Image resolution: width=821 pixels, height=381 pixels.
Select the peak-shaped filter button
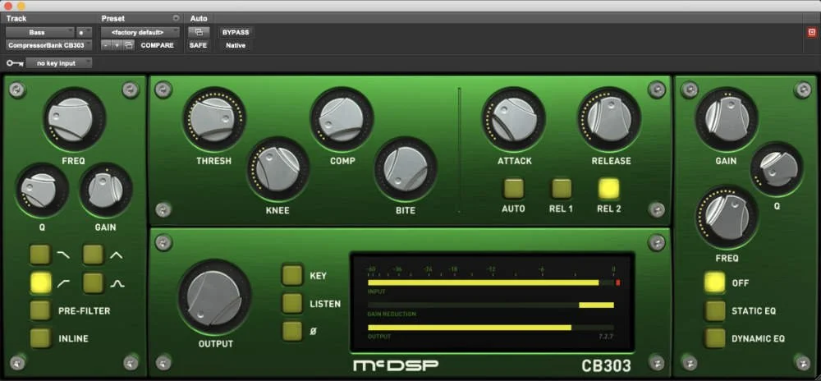click(94, 255)
